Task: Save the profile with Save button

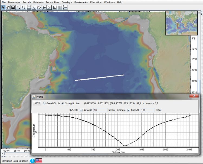Action: point(37,103)
